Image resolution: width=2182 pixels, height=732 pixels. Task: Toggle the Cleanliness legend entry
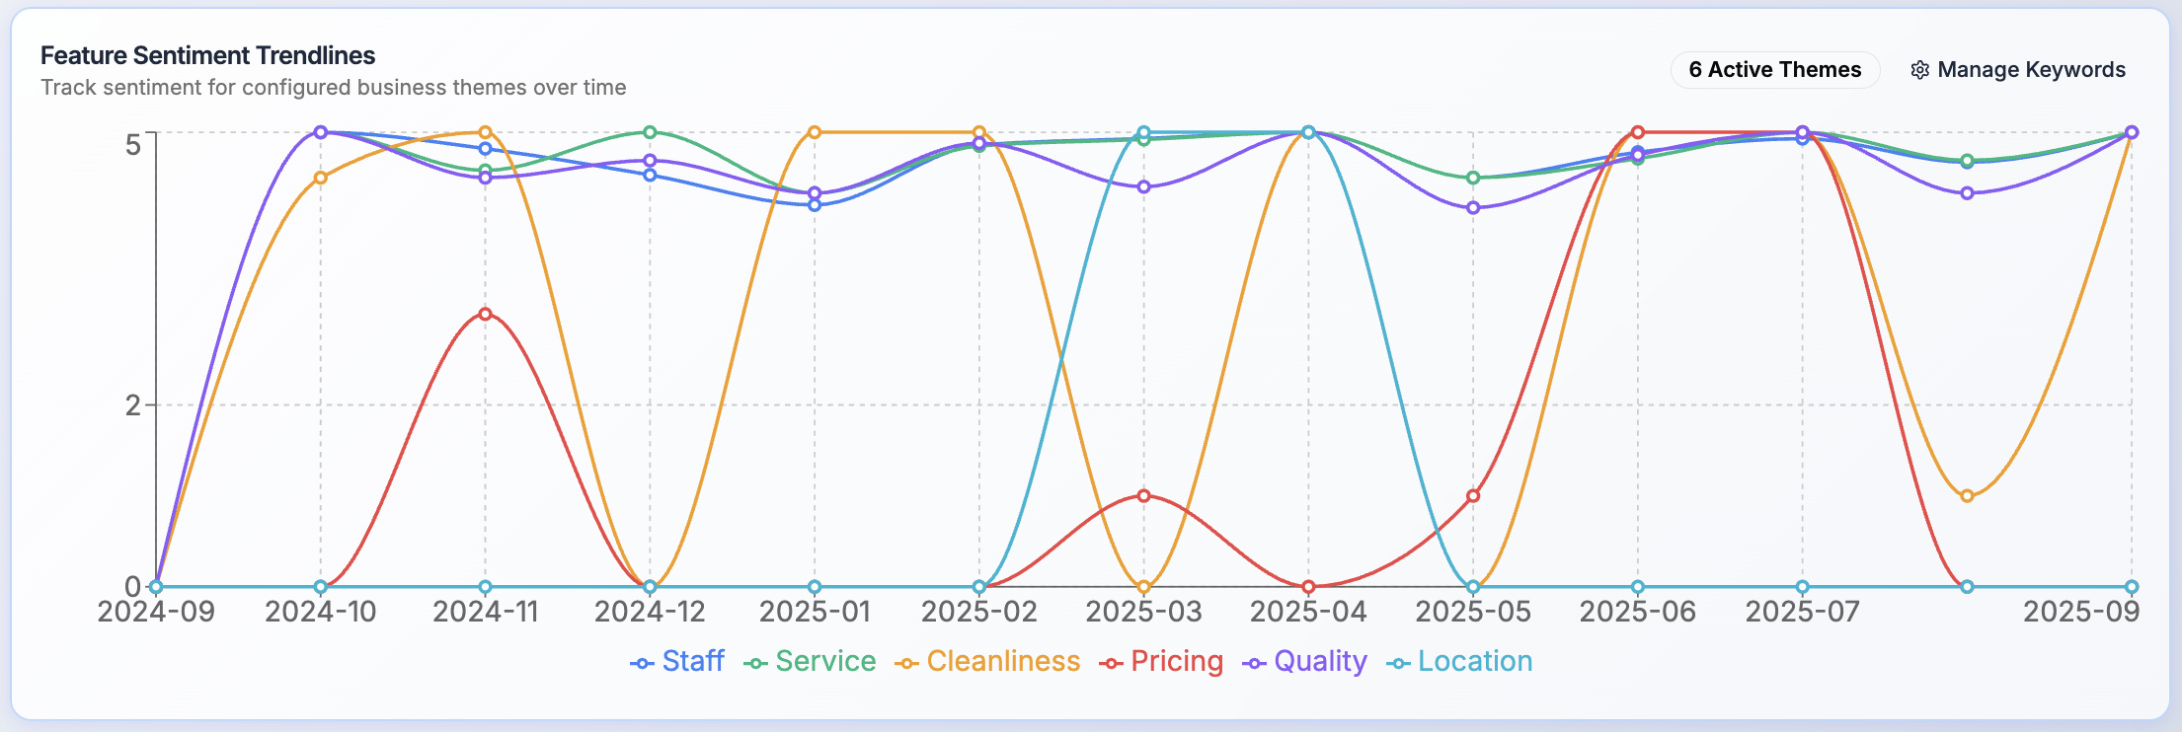[987, 662]
